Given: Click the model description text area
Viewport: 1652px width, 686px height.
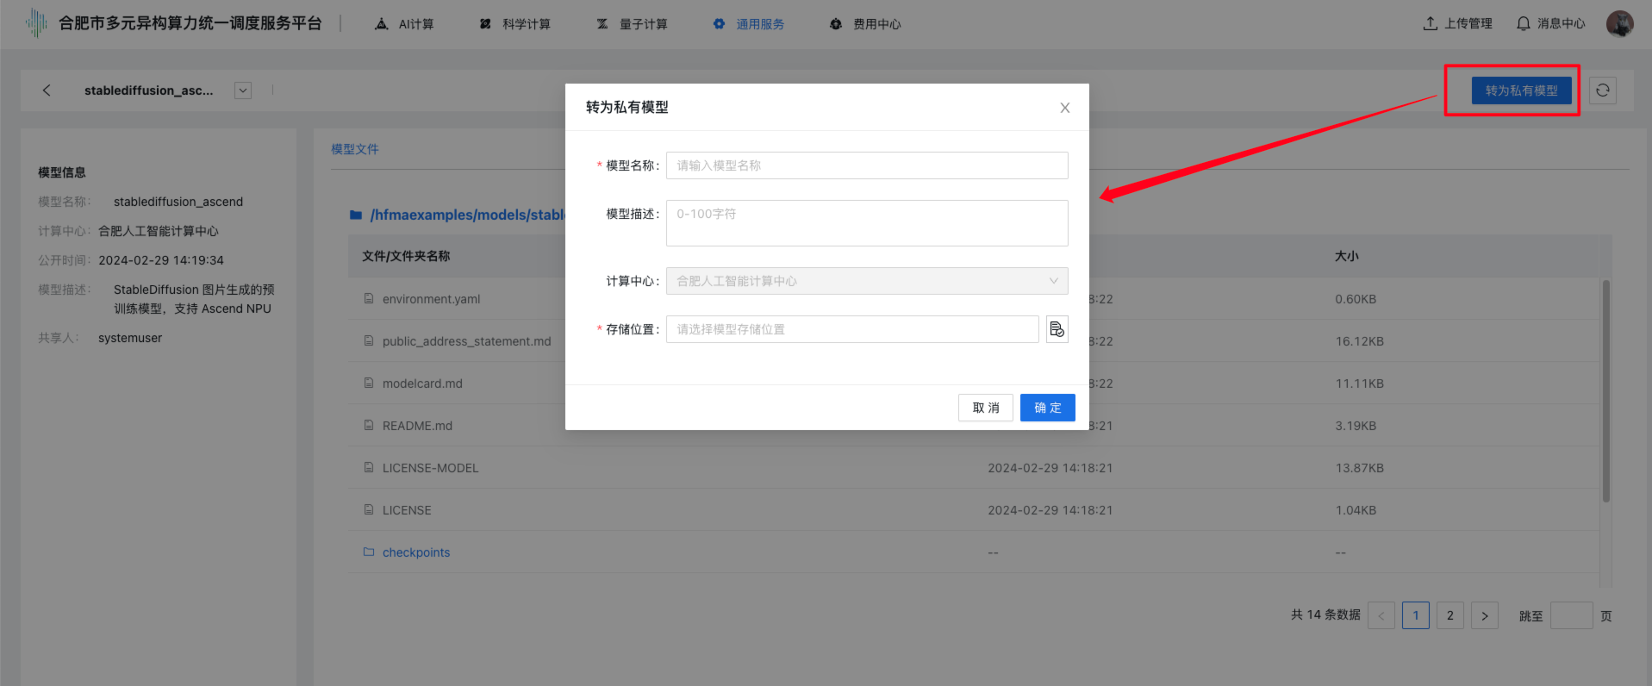Looking at the screenshot, I should [x=866, y=223].
